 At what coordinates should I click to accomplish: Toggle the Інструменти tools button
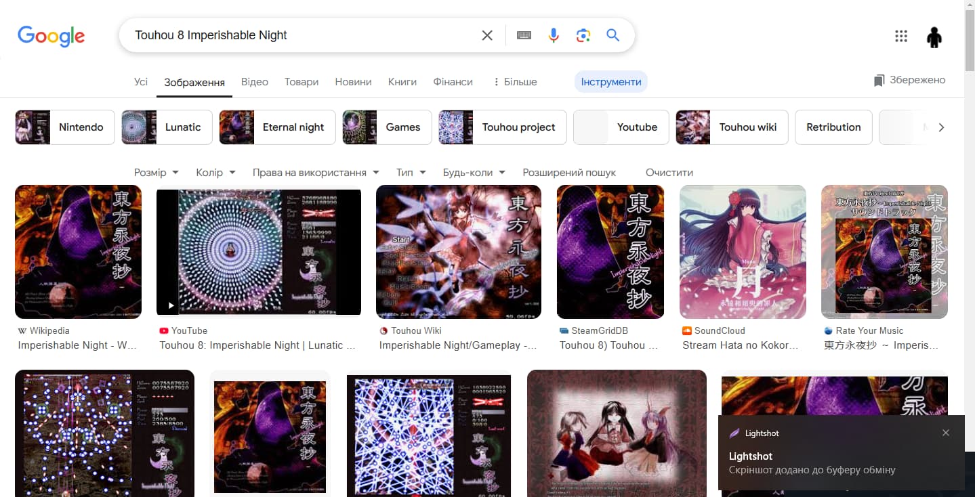611,82
